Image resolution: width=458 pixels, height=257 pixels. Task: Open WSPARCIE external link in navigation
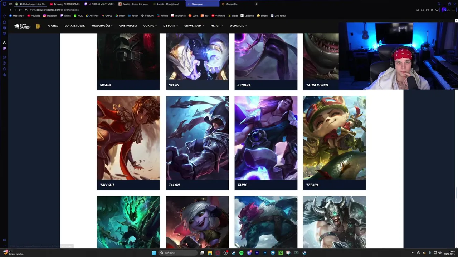tap(238, 26)
